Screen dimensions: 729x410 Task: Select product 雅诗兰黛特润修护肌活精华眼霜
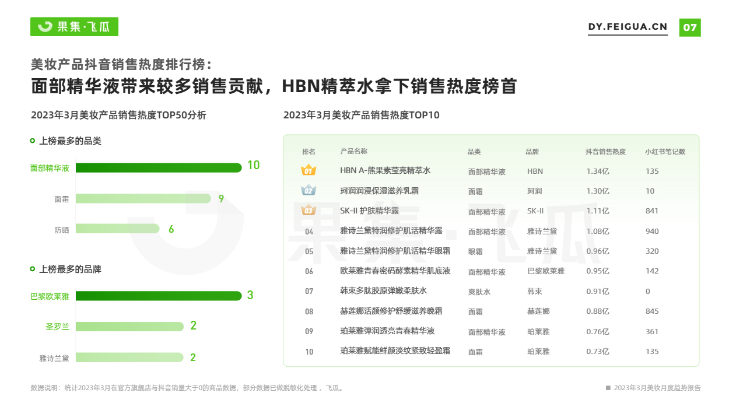(395, 251)
